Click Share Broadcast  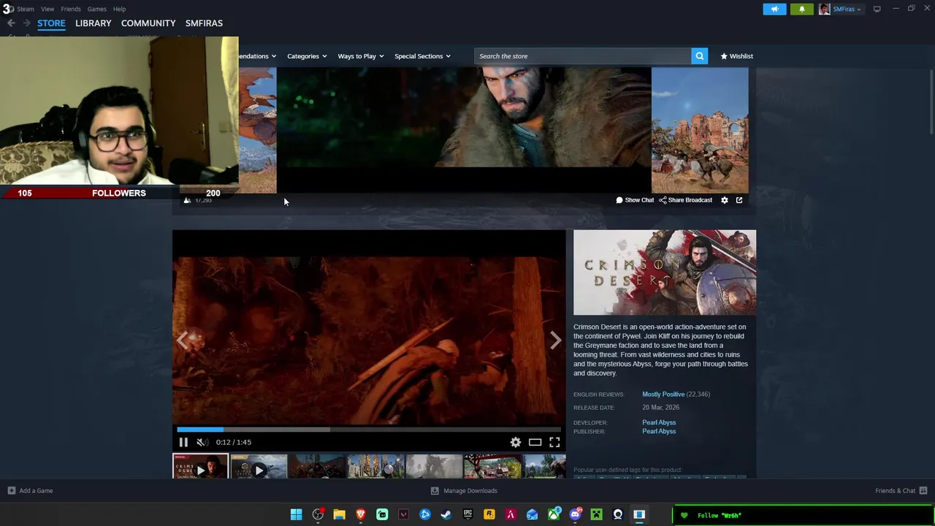(685, 200)
